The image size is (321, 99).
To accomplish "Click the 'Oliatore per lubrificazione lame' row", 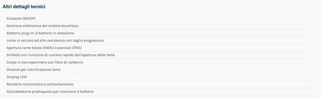I will (x=156, y=70).
